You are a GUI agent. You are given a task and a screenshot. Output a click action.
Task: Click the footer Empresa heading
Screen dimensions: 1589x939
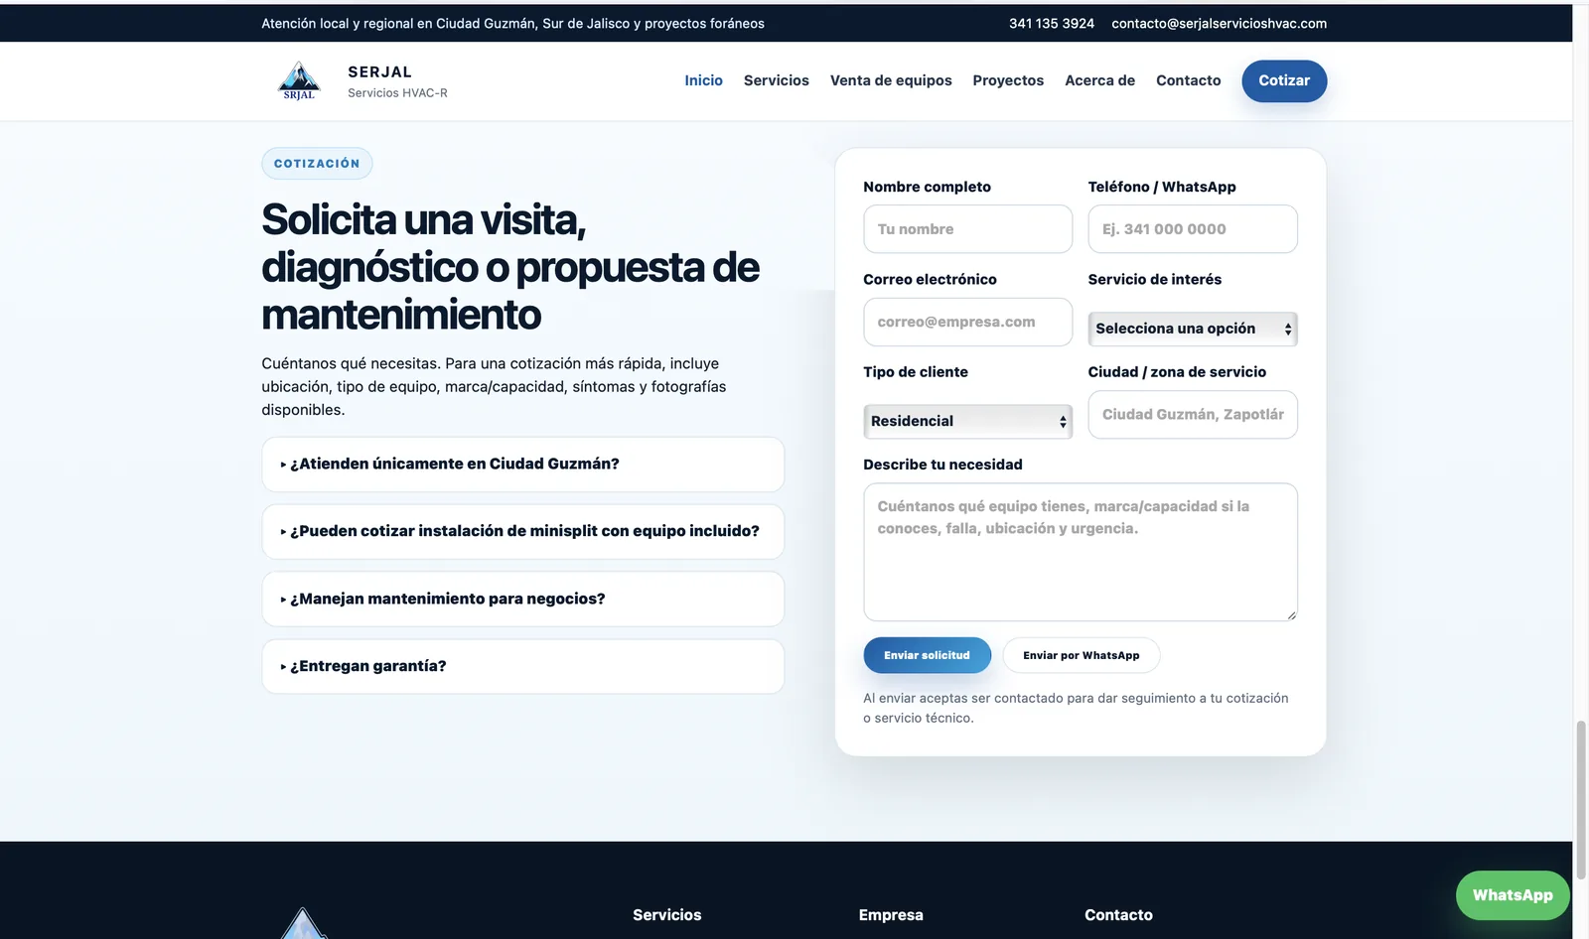(891, 915)
